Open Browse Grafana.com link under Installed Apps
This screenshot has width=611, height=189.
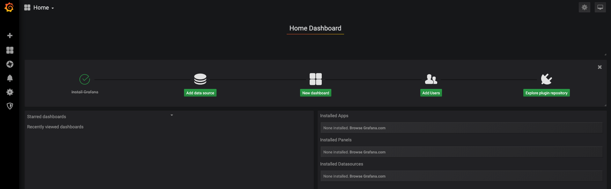click(x=367, y=128)
